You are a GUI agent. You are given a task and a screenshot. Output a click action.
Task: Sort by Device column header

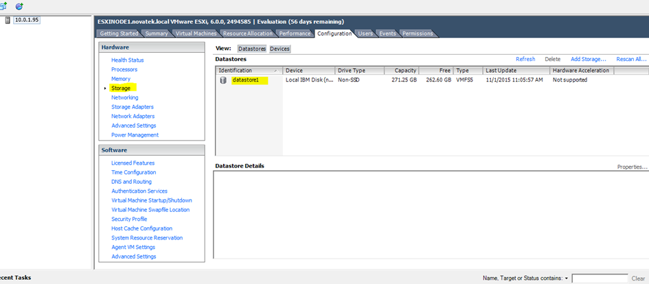pyautogui.click(x=309, y=71)
